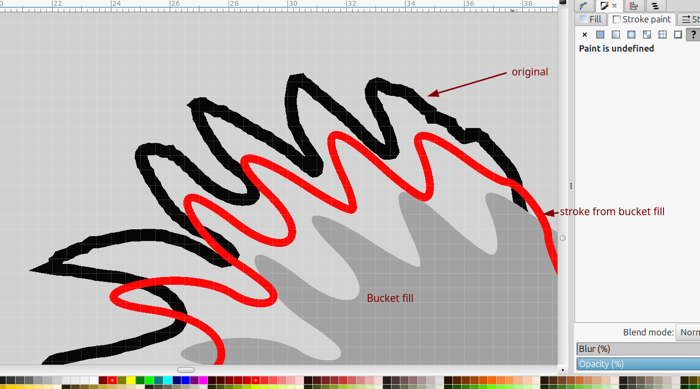
Task: Pick the pure blue palette swatch
Action: click(x=185, y=380)
